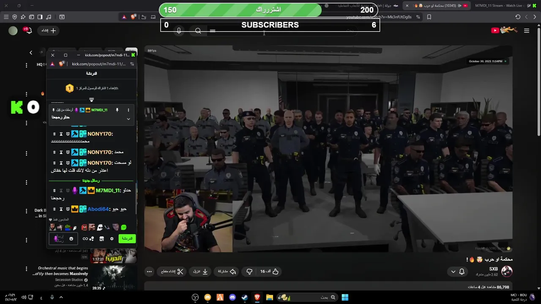The image size is (541, 304).
Task: Click username Abodi64 in chat
Action: pos(98,209)
